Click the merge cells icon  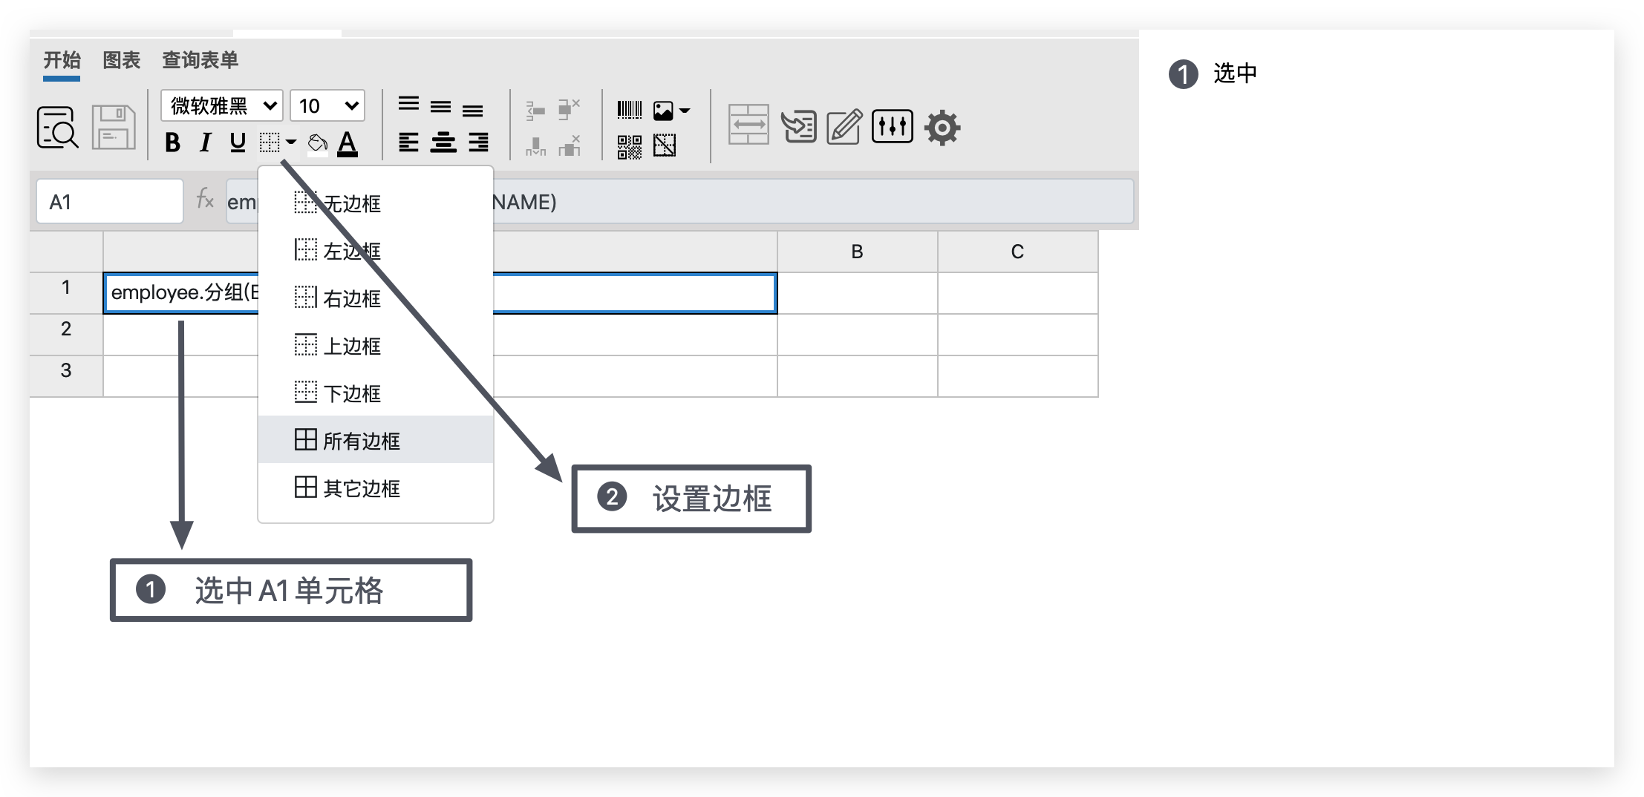click(748, 124)
